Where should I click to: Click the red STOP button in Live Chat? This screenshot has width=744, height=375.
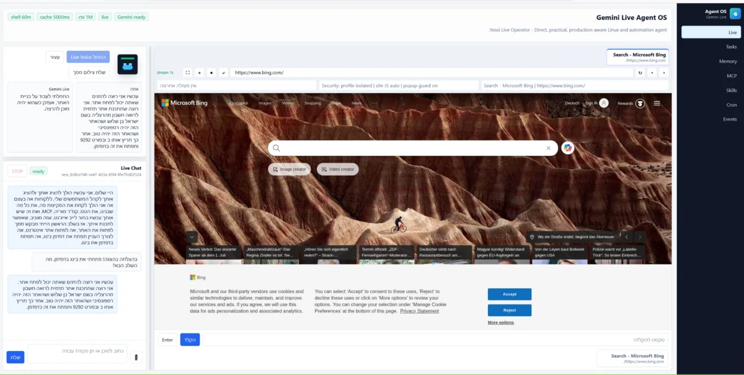[17, 171]
